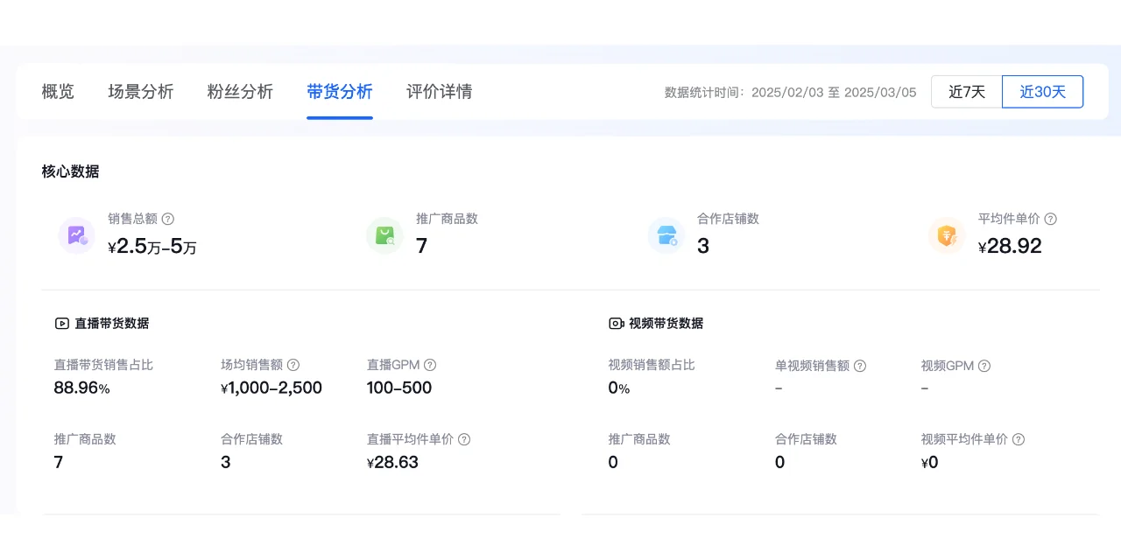Viewport: 1121px width, 560px height.
Task: Open the 场景分析 section
Action: (x=140, y=92)
